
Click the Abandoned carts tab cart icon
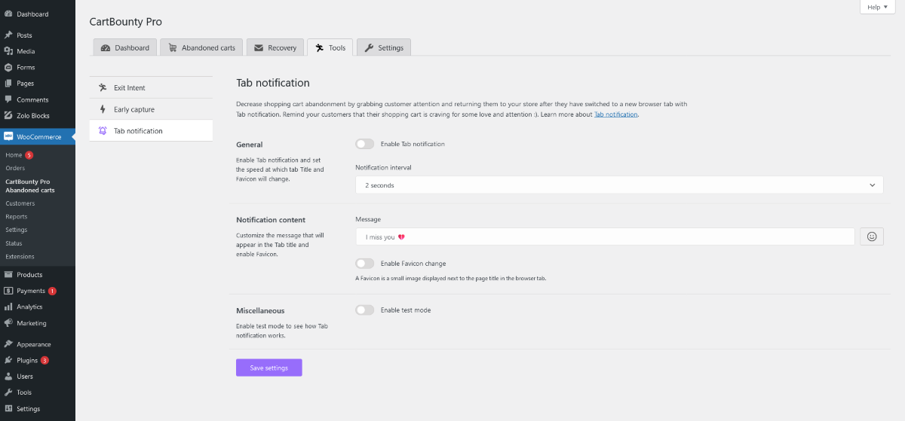tap(173, 47)
